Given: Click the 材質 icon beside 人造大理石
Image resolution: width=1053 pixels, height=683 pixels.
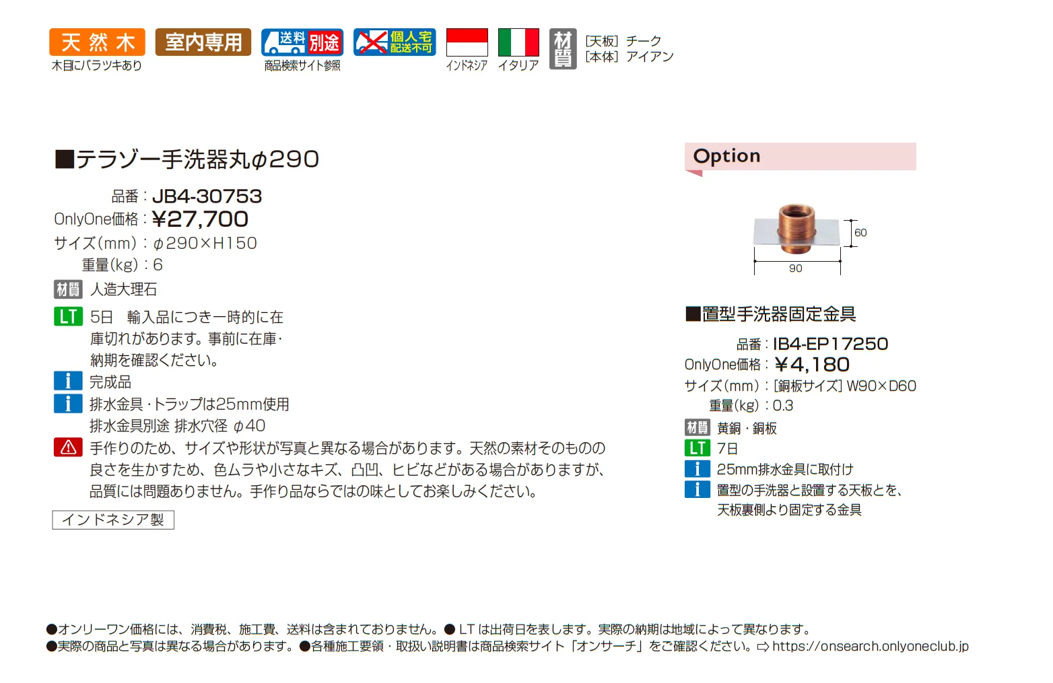Looking at the screenshot, I should click(x=68, y=289).
